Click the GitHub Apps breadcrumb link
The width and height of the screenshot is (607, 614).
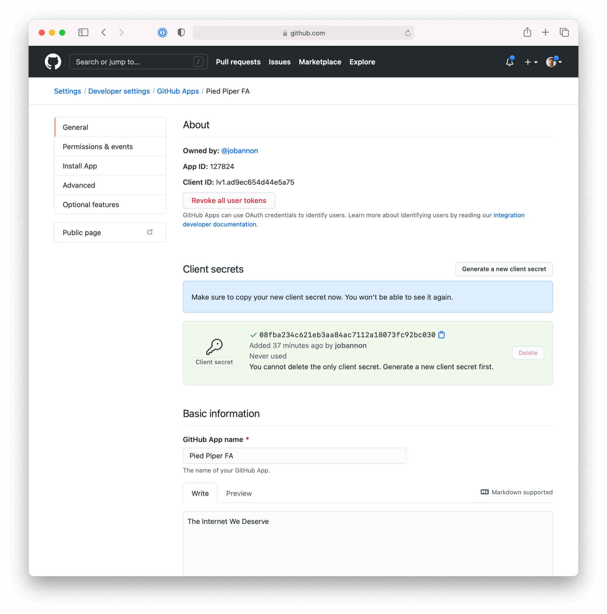point(178,91)
